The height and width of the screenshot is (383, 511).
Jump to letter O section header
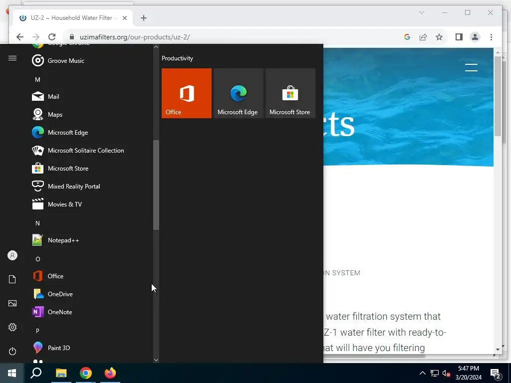click(37, 259)
